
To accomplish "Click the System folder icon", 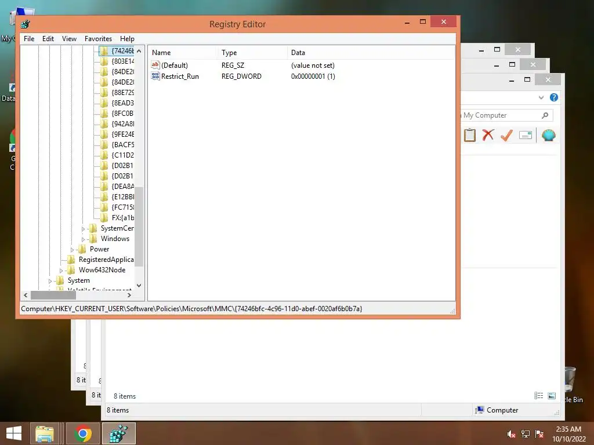I will click(60, 280).
